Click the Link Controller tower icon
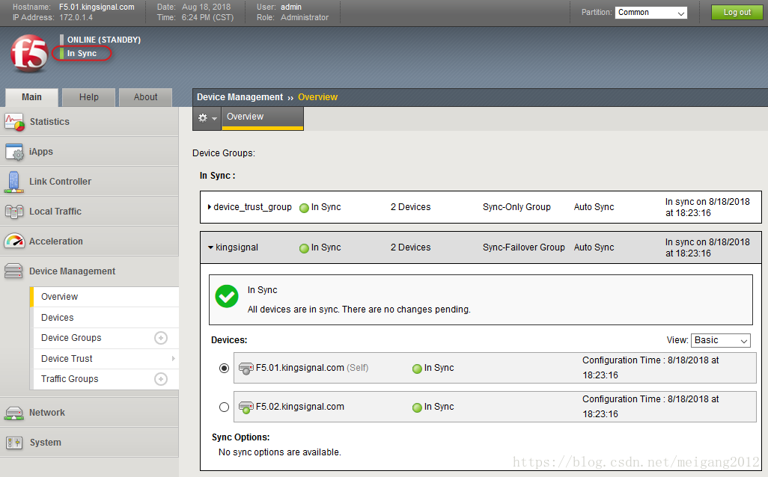 point(13,182)
